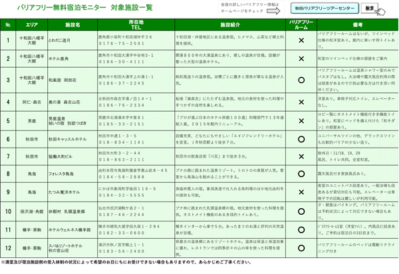Click phone number 0185-33-2151
399x274 pixels.
122,124
